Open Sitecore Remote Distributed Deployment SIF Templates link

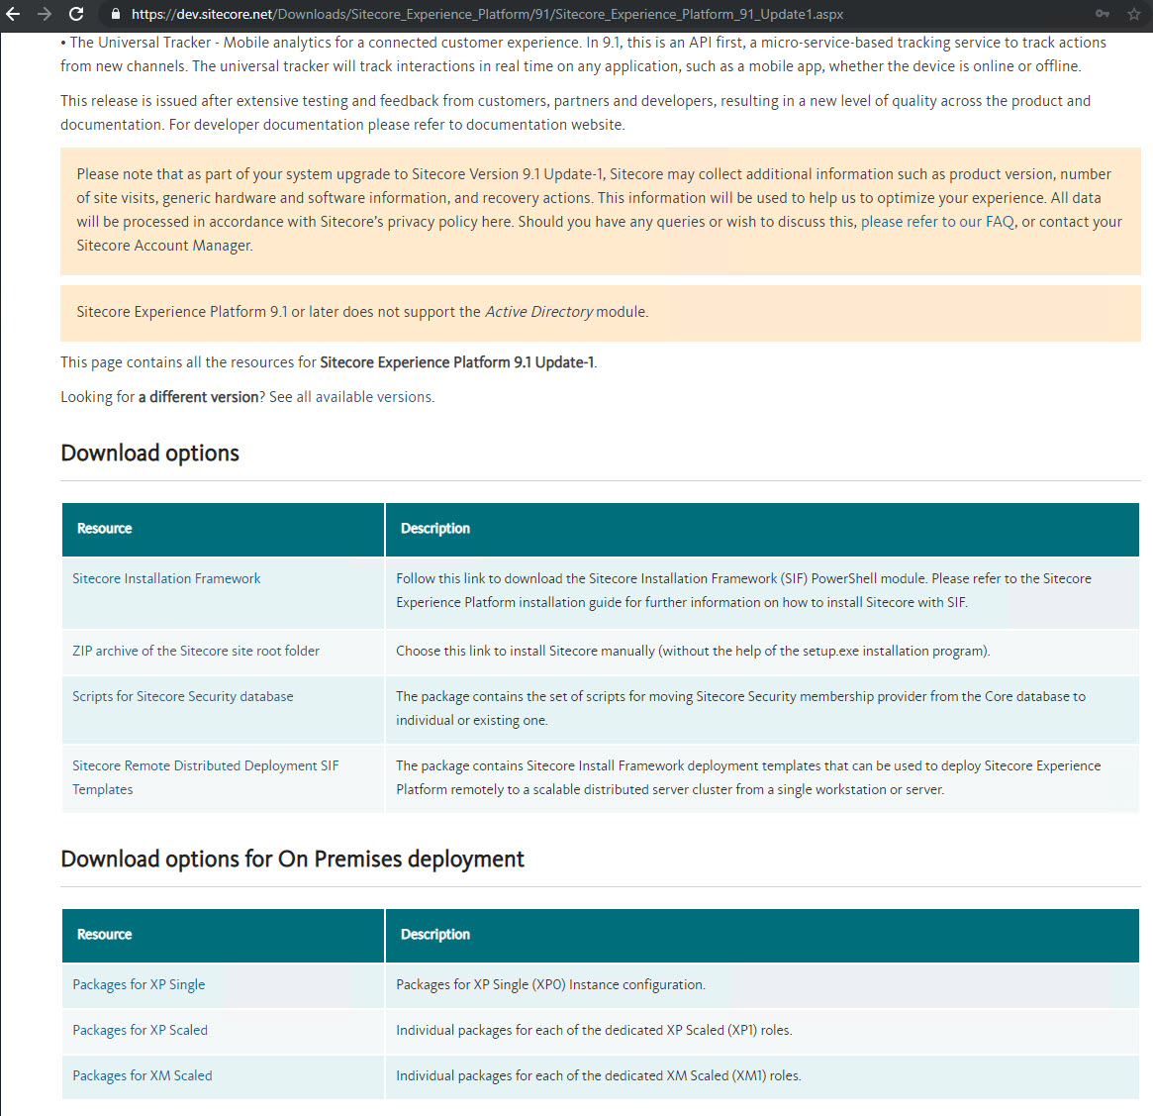click(x=205, y=777)
